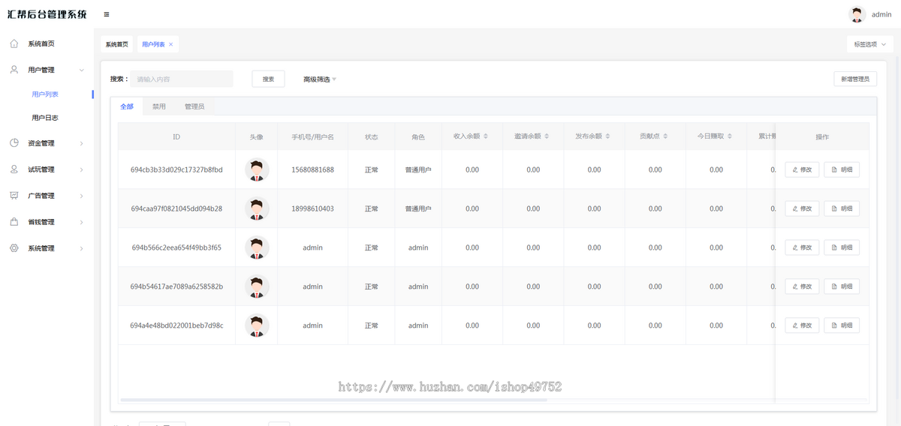The height and width of the screenshot is (426, 901).
Task: Close the 用户列表 tab with x
Action: point(170,44)
